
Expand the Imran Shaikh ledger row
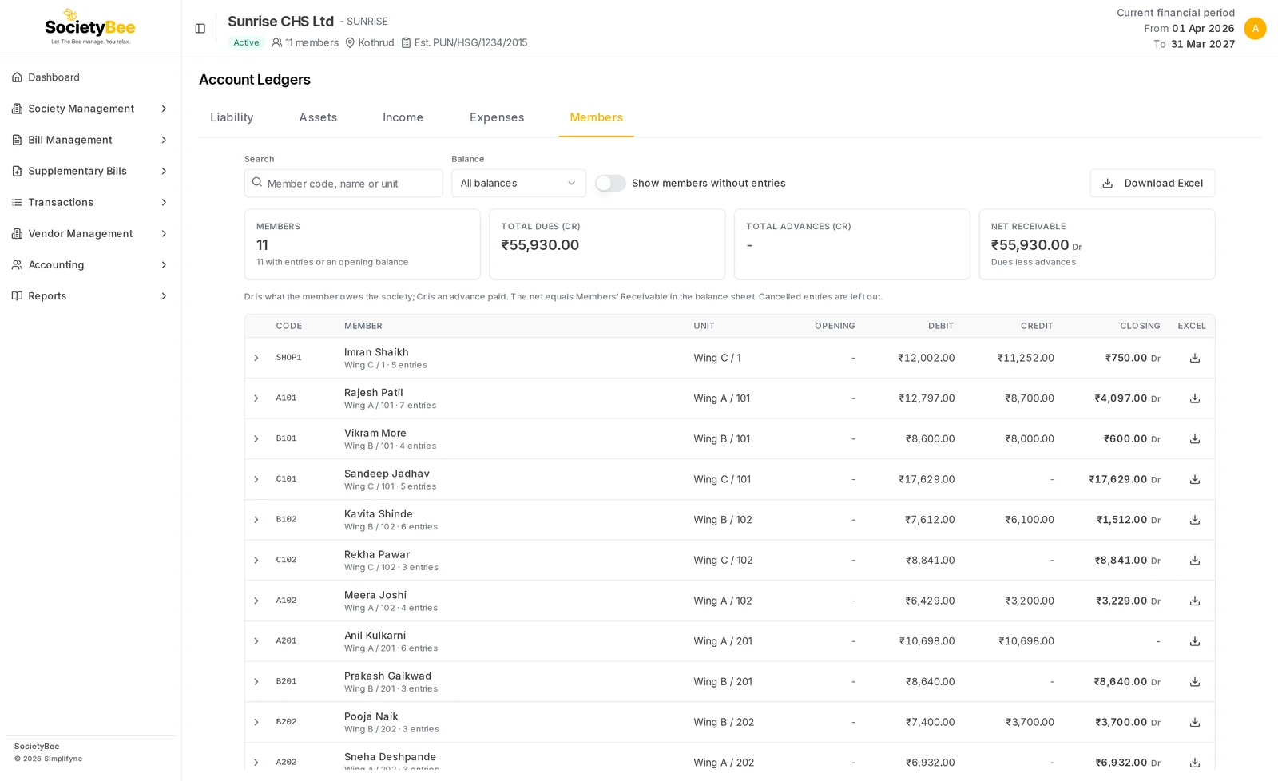(x=256, y=358)
